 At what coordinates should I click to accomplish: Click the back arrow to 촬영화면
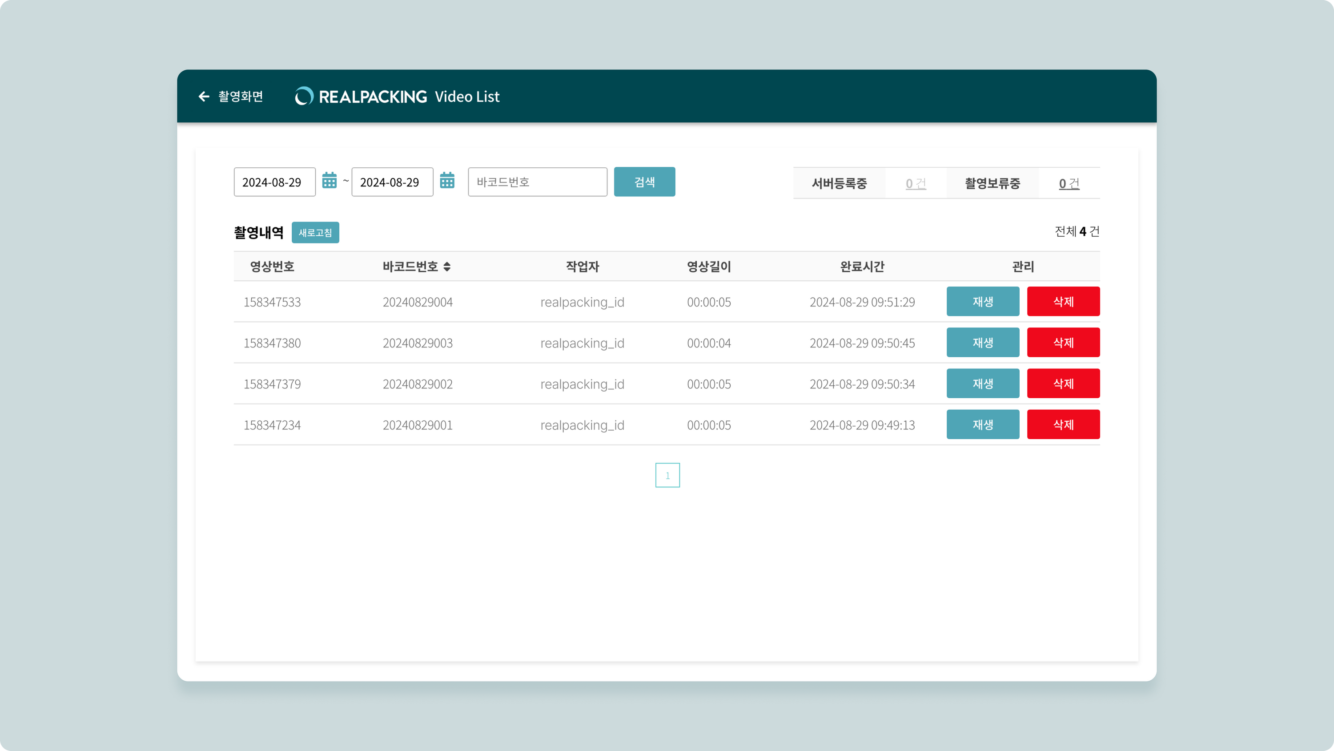[x=204, y=97]
